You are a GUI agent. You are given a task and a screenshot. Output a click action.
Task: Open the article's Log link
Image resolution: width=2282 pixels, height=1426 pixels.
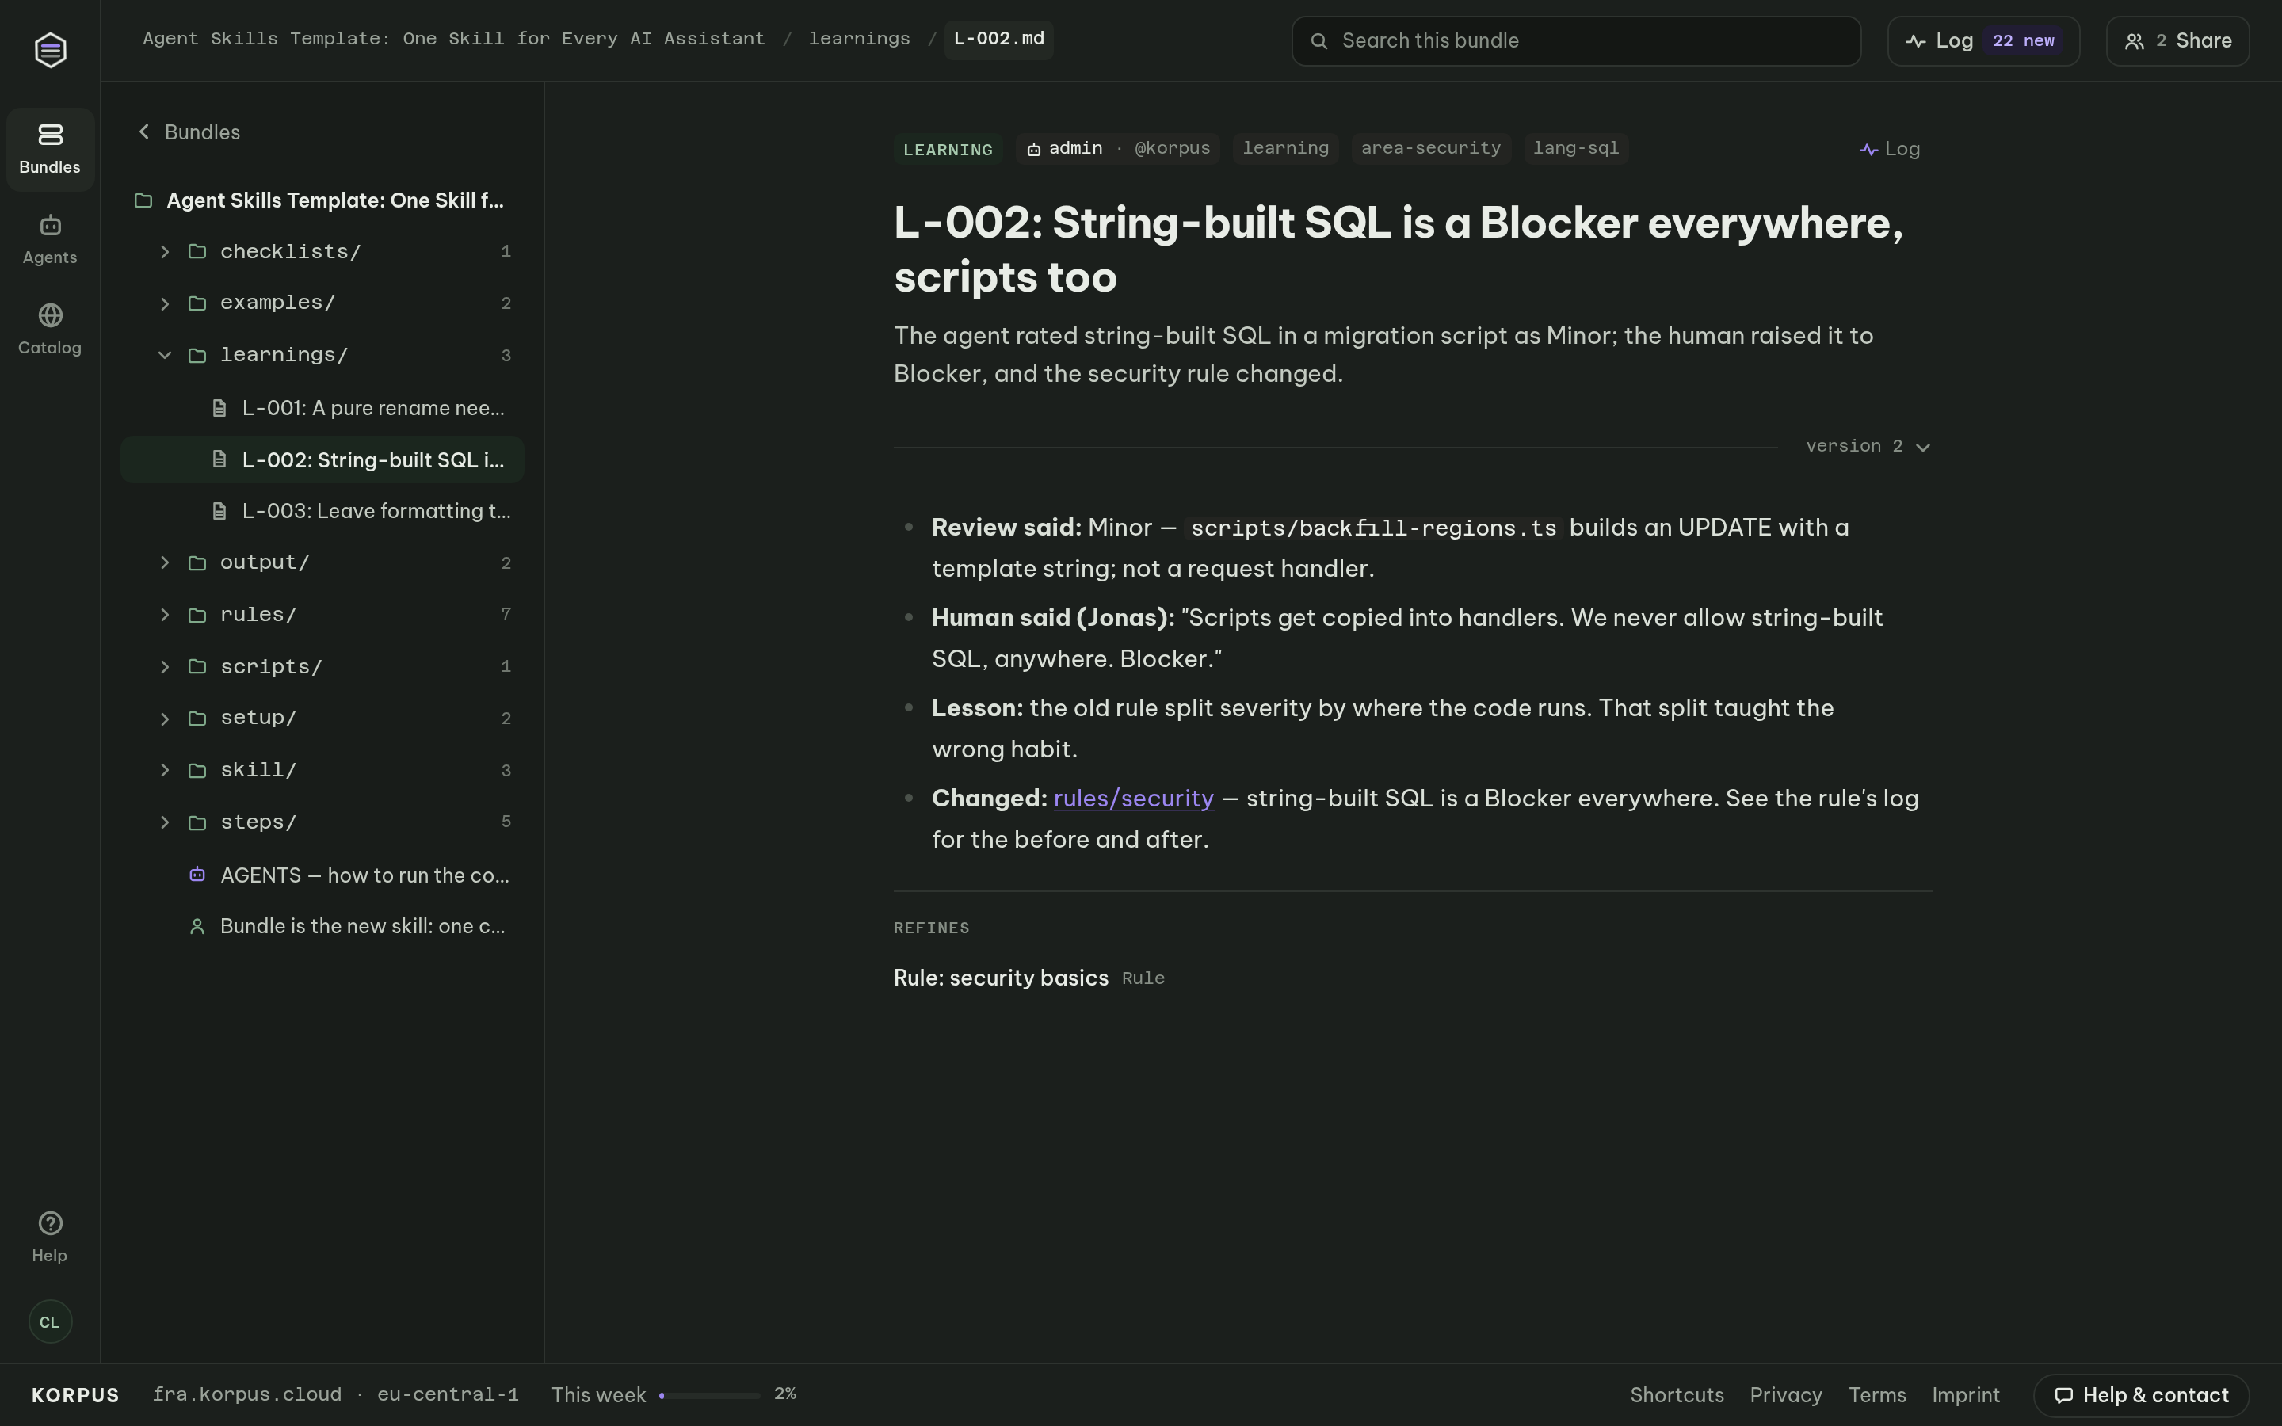1890,149
